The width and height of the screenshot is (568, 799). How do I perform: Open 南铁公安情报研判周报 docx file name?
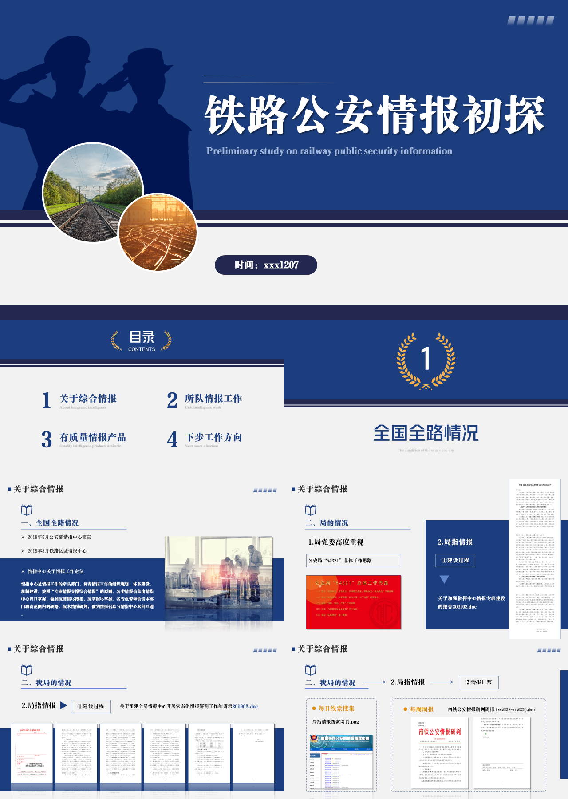coord(492,709)
